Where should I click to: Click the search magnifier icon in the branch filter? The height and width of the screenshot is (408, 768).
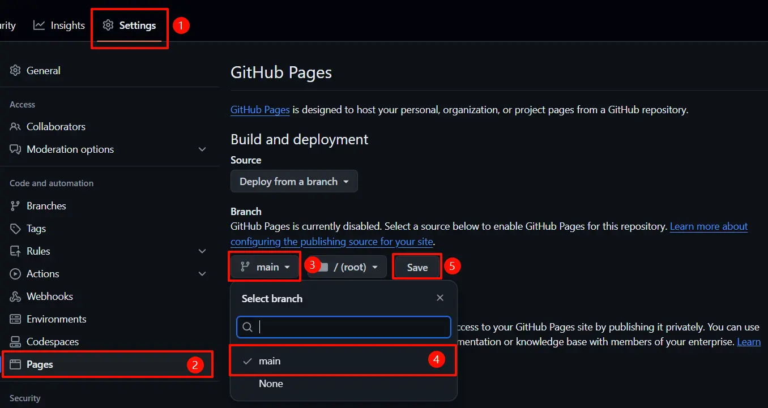click(x=248, y=327)
